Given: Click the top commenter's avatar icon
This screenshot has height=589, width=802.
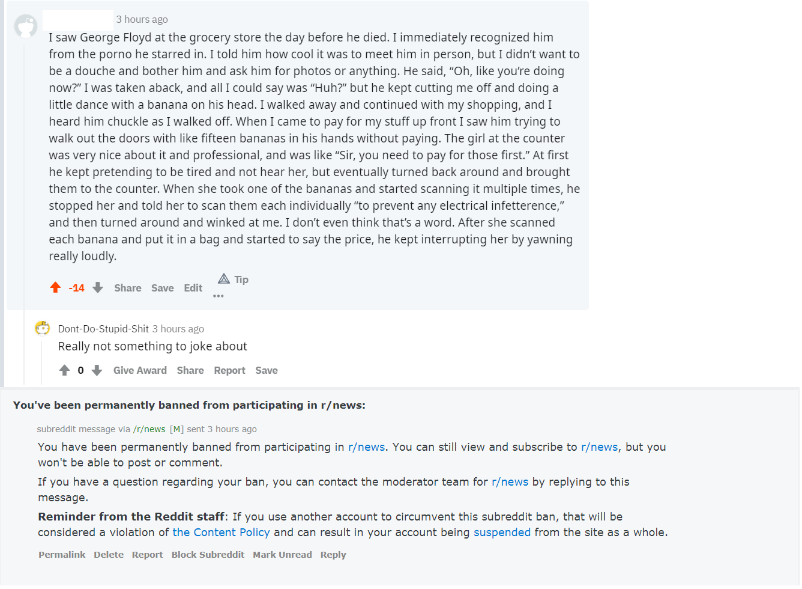Looking at the screenshot, I should 26,26.
